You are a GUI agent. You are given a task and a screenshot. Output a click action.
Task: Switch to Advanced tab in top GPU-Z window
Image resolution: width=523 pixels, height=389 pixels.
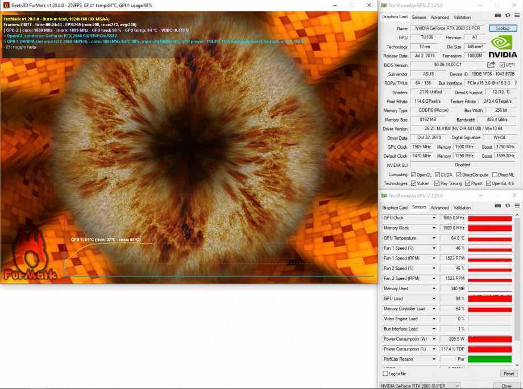tap(439, 18)
